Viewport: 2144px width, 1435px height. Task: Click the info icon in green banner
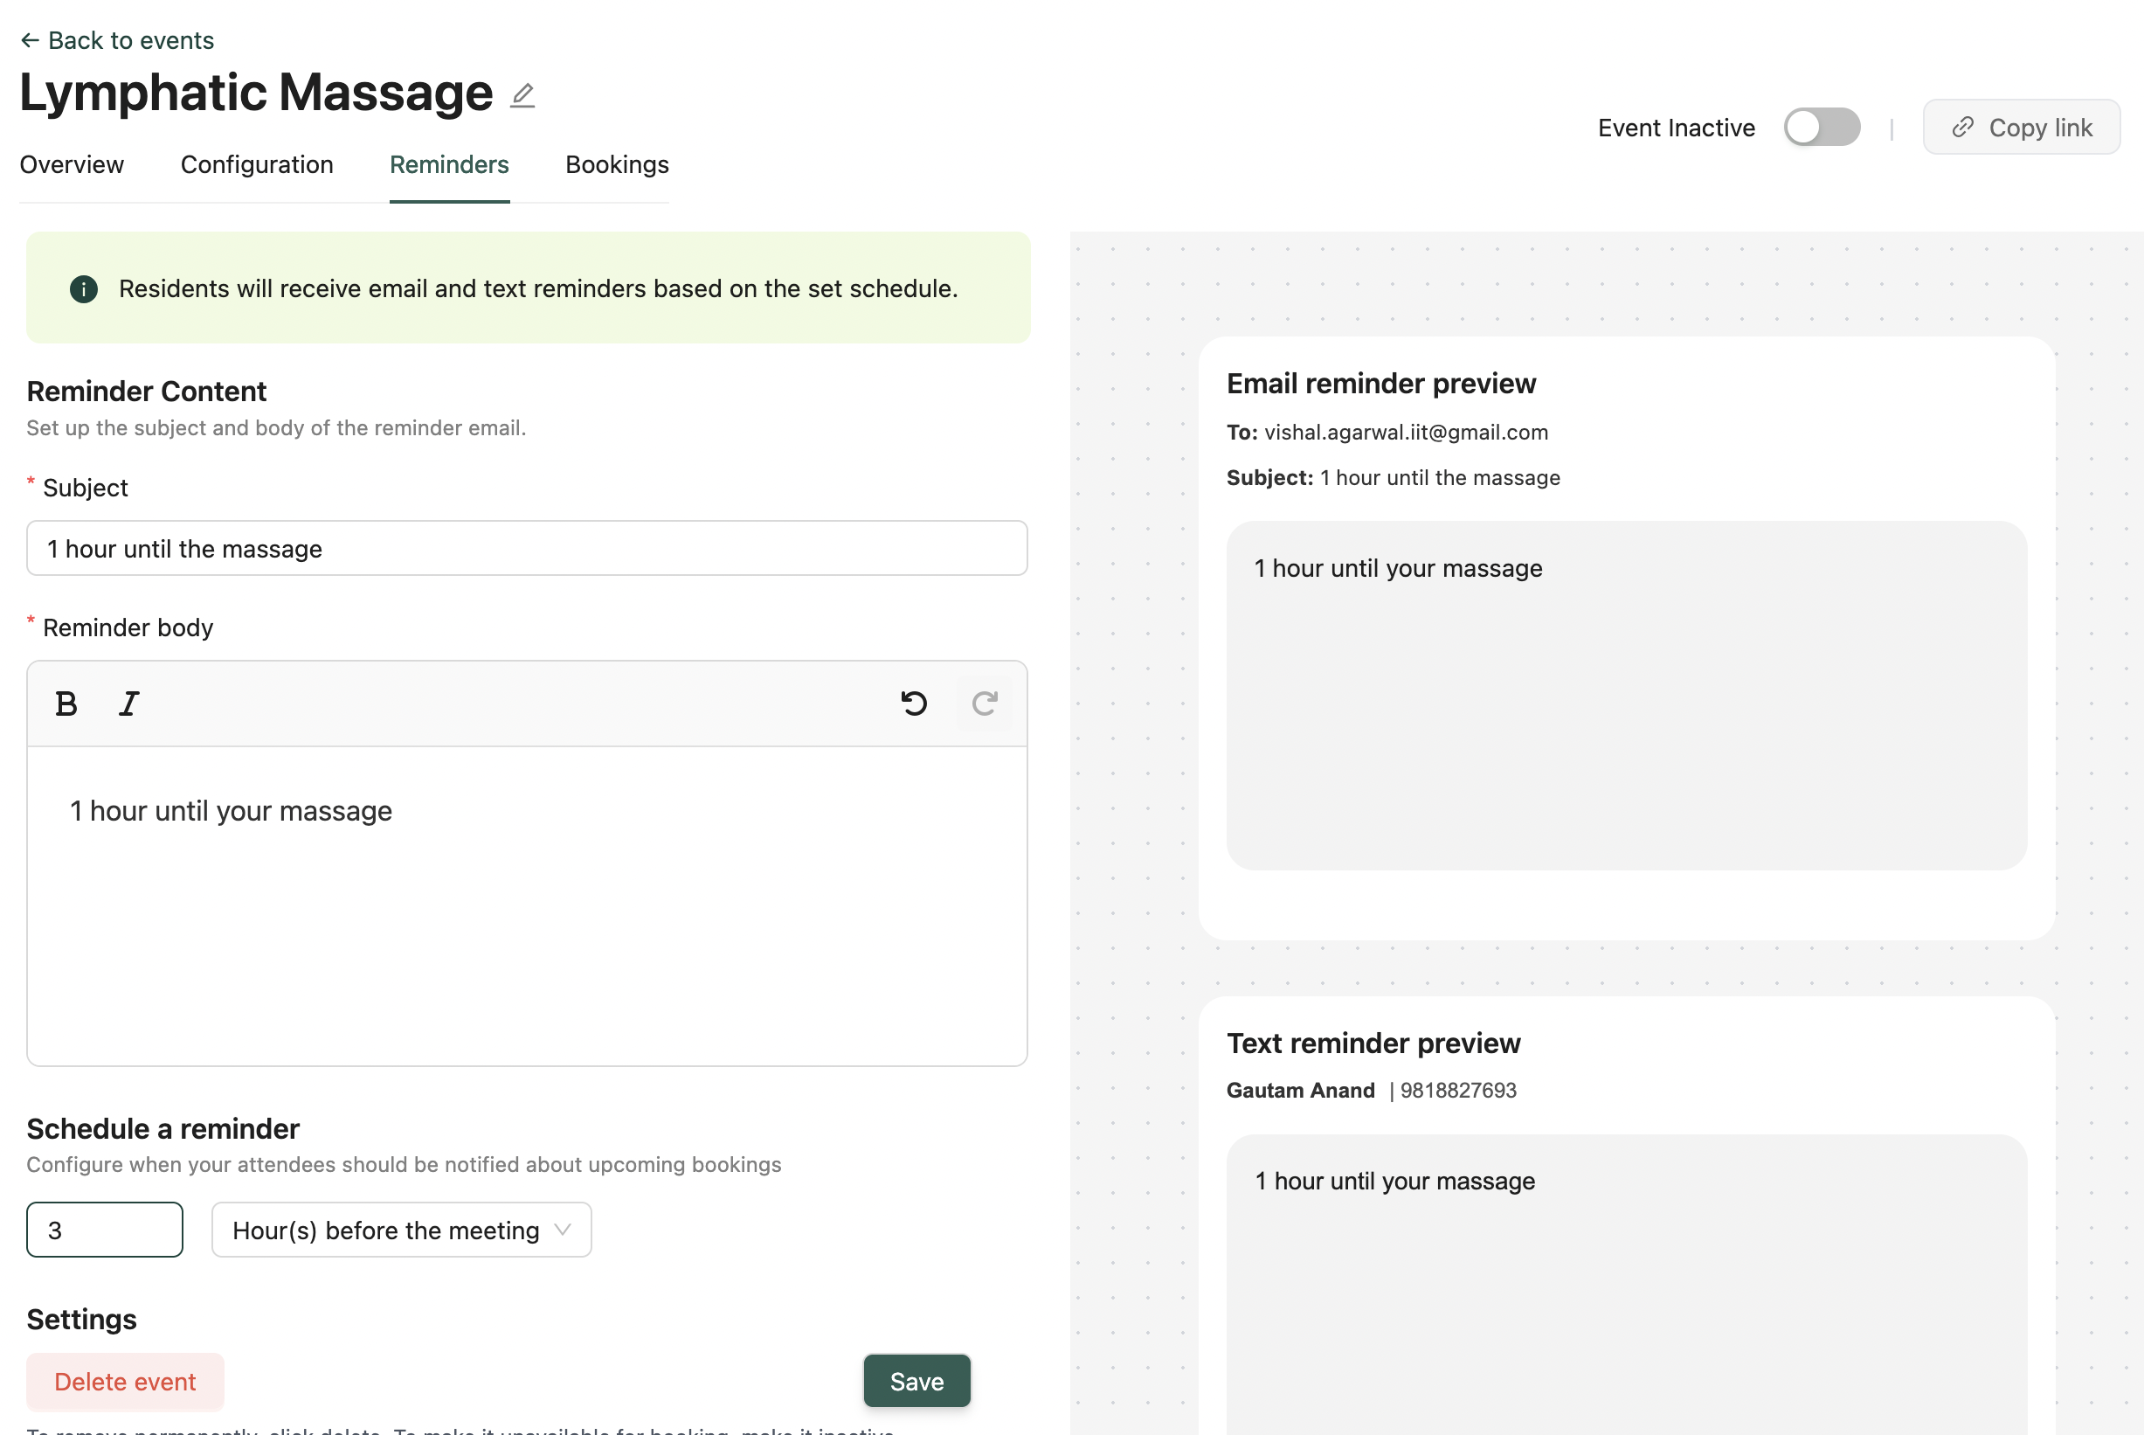tap(83, 289)
